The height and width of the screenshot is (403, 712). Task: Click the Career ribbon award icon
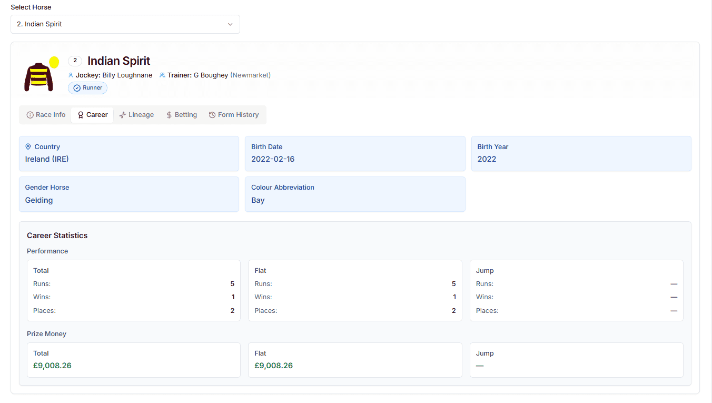81,115
